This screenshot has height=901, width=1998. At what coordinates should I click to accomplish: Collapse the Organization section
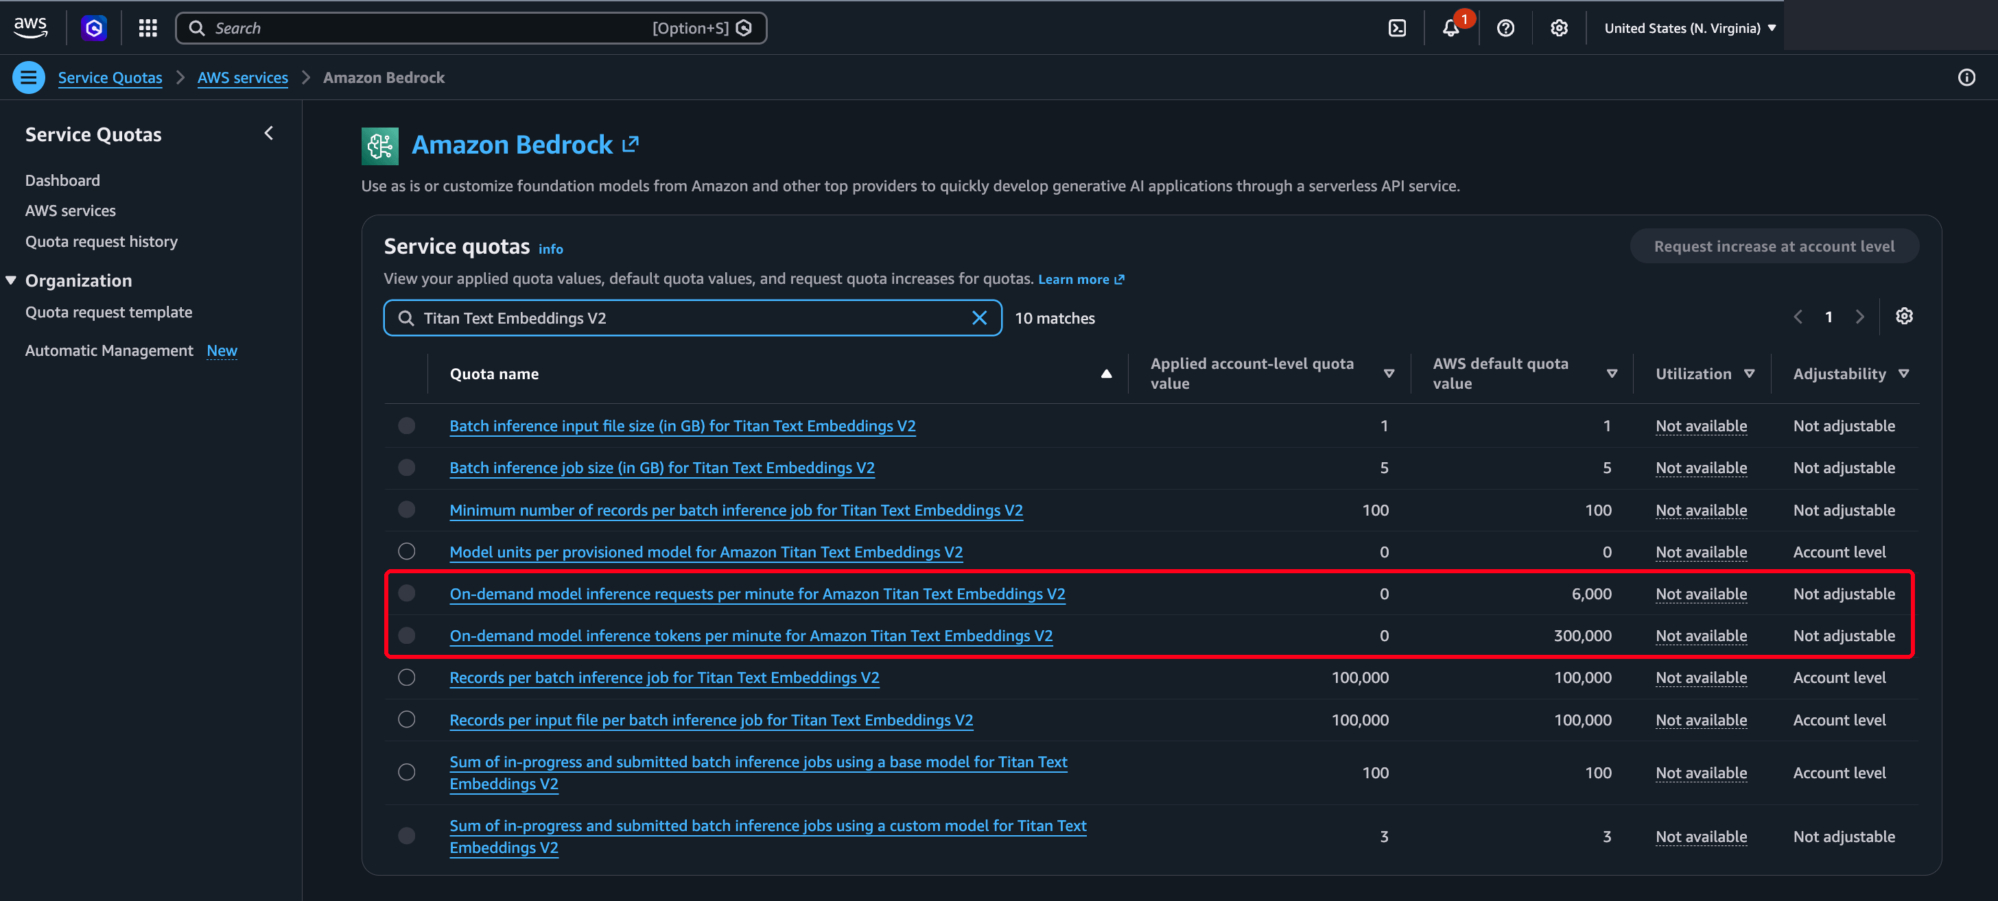pyautogui.click(x=11, y=280)
